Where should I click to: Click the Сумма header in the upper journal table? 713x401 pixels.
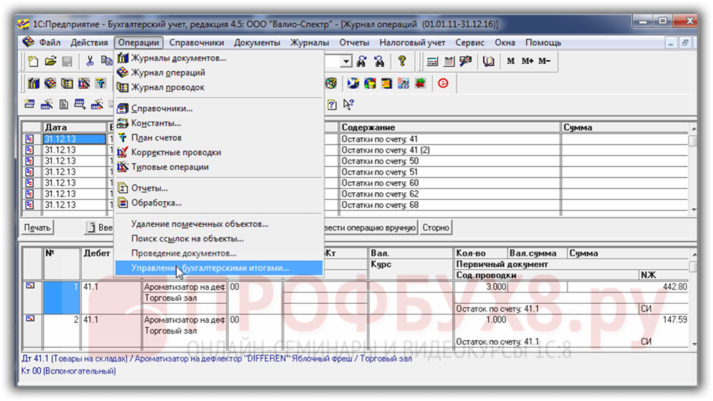pyautogui.click(x=624, y=127)
